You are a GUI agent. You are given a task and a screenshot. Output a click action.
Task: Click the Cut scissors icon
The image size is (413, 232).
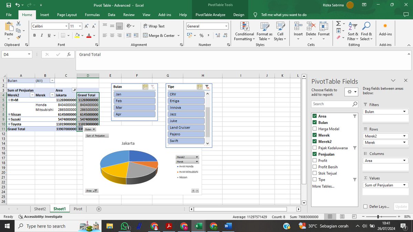19,24
